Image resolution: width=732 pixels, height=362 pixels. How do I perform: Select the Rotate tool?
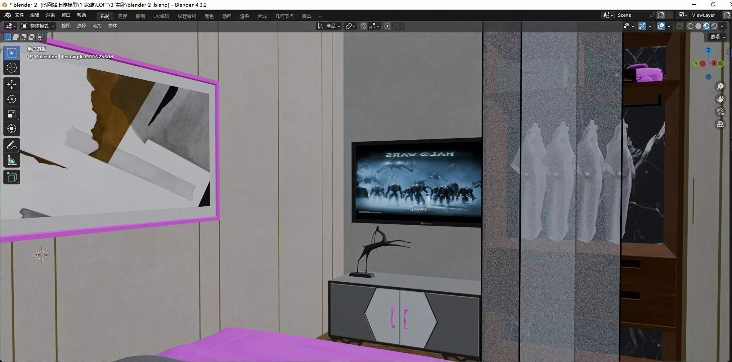pos(12,99)
